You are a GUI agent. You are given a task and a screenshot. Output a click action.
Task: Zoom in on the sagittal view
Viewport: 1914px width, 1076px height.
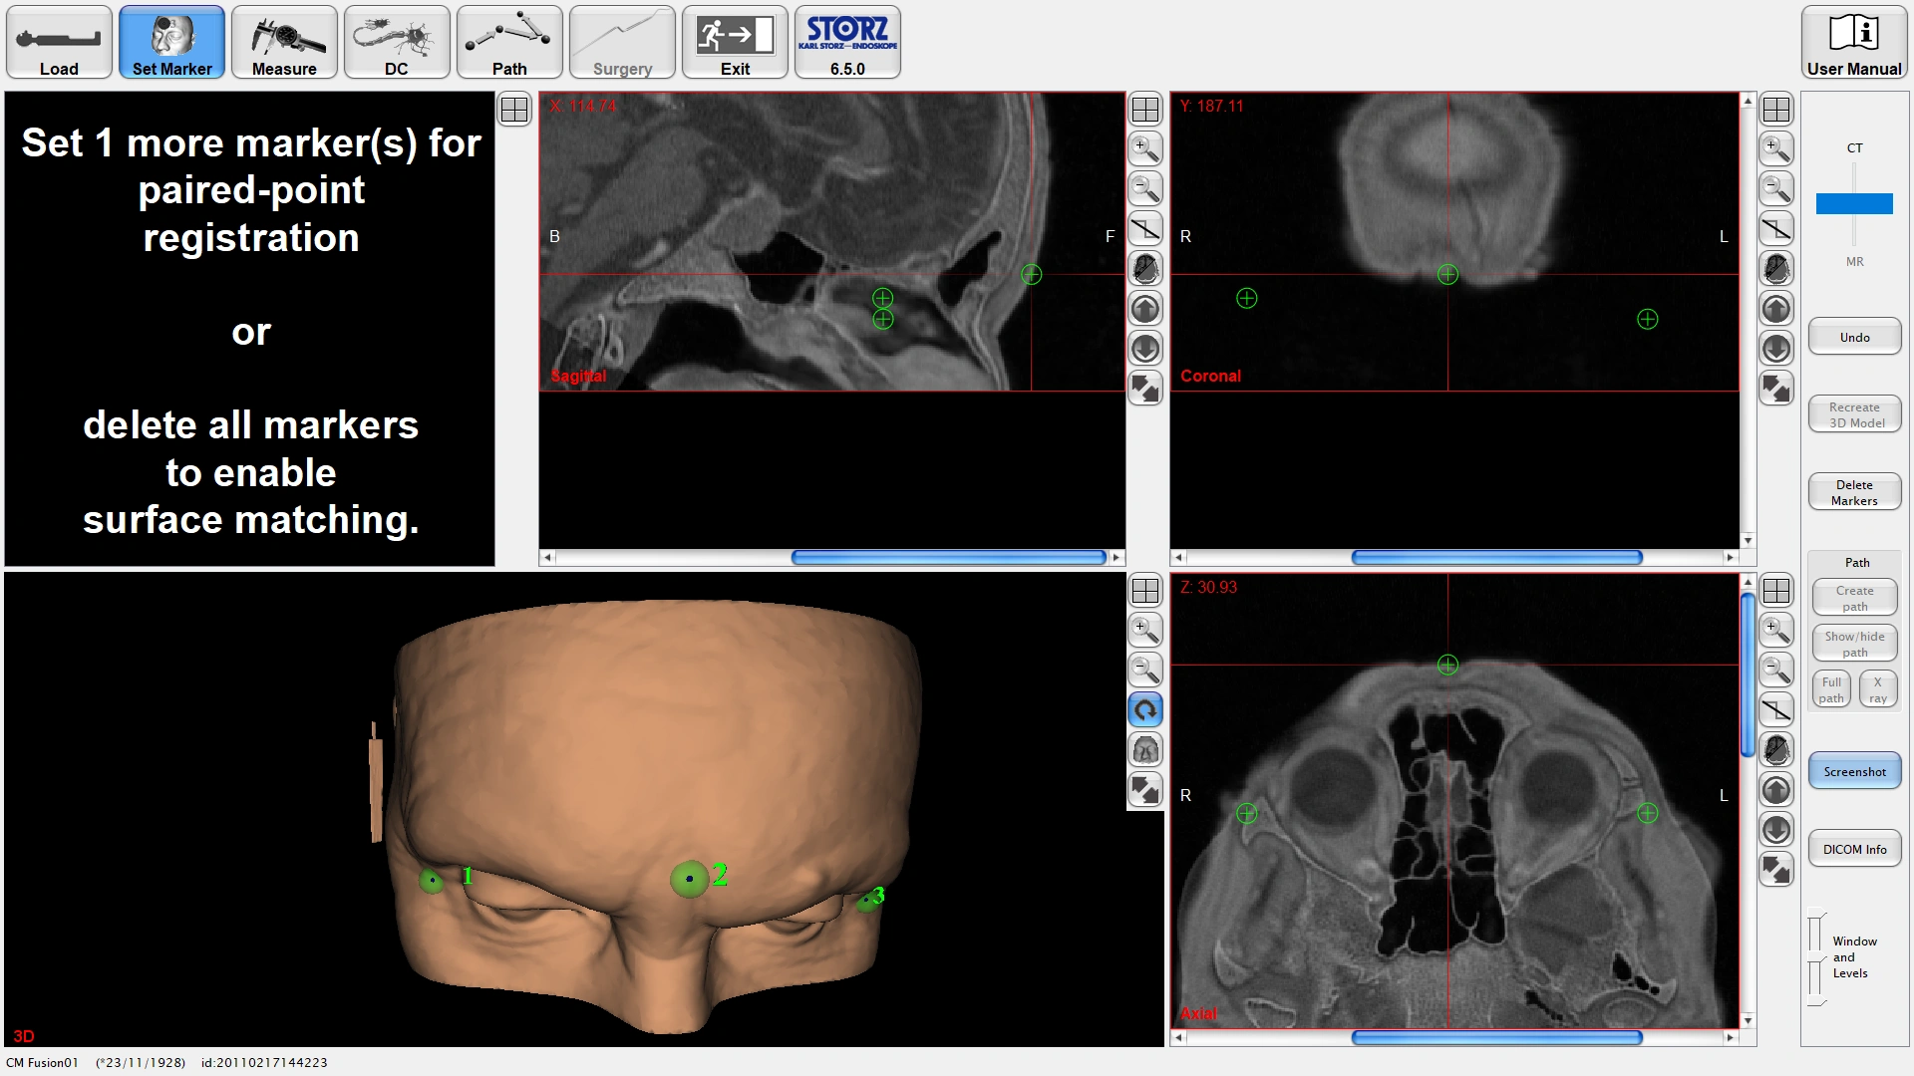(1145, 149)
